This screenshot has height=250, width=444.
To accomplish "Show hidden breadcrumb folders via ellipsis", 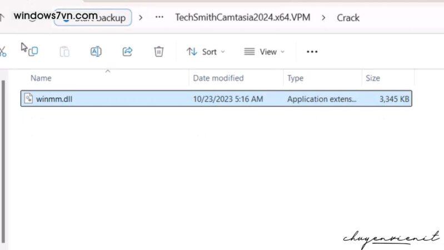I will click(159, 17).
